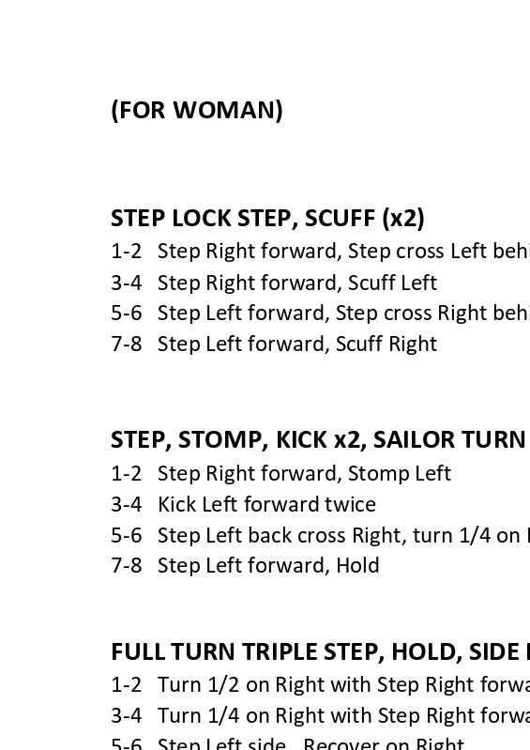Click the line 'Step Right forward, Scuff Left'

pos(274,283)
